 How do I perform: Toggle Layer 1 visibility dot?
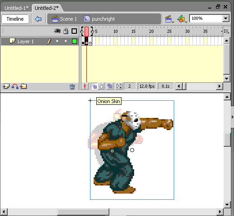click(x=57, y=41)
